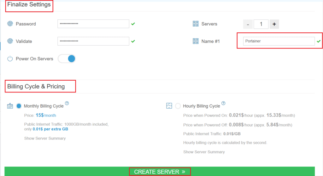Click the Name #1 field containing Portainer
The width and height of the screenshot is (323, 176).
279,41
